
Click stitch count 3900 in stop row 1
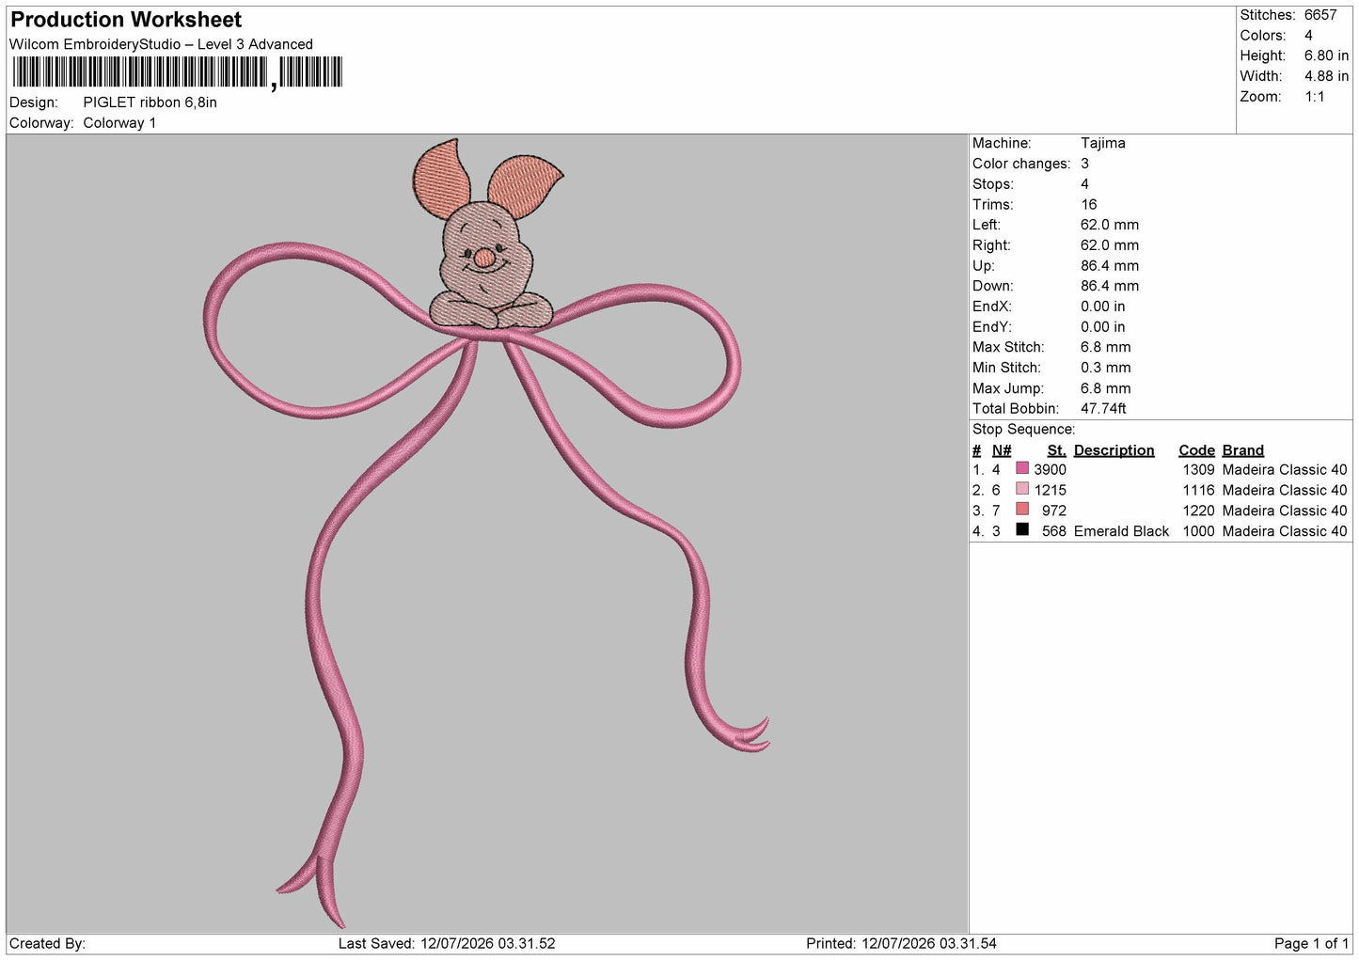(1050, 470)
